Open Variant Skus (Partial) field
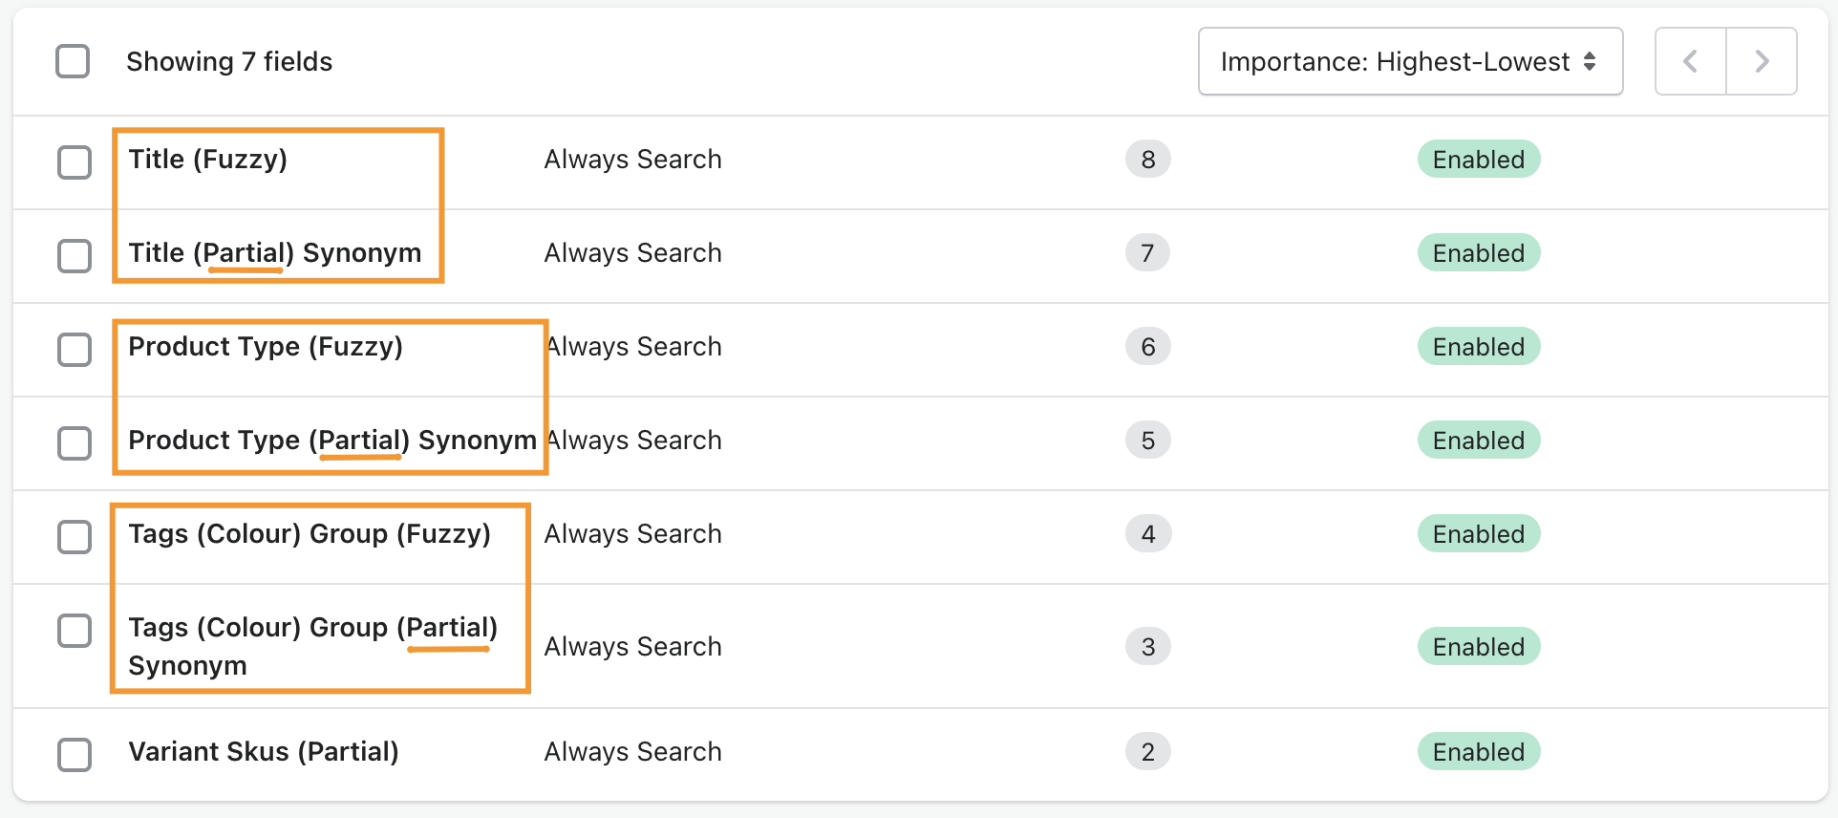1838x818 pixels. click(264, 752)
